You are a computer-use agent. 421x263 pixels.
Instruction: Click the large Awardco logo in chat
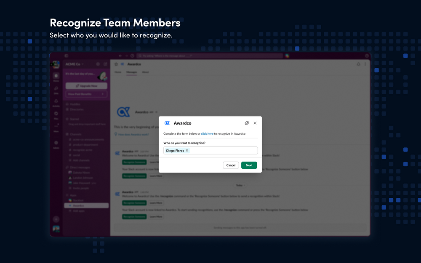point(123,112)
